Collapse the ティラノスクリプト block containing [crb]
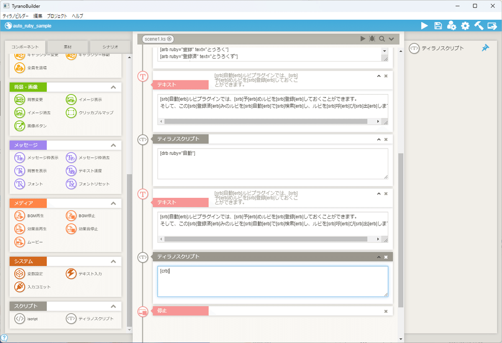502x343 pixels. tap(379, 257)
